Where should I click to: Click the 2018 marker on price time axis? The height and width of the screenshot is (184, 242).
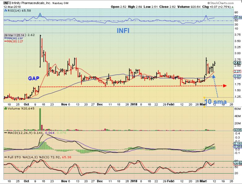(x=133, y=105)
